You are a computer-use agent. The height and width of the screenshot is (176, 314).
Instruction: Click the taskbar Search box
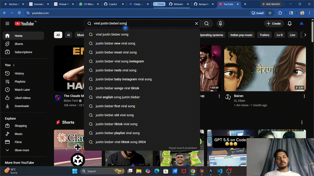103,171
